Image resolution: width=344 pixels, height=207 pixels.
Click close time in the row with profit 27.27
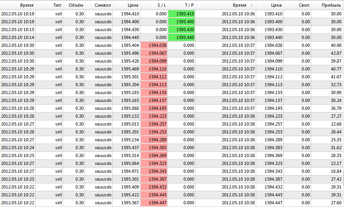click(x=238, y=116)
